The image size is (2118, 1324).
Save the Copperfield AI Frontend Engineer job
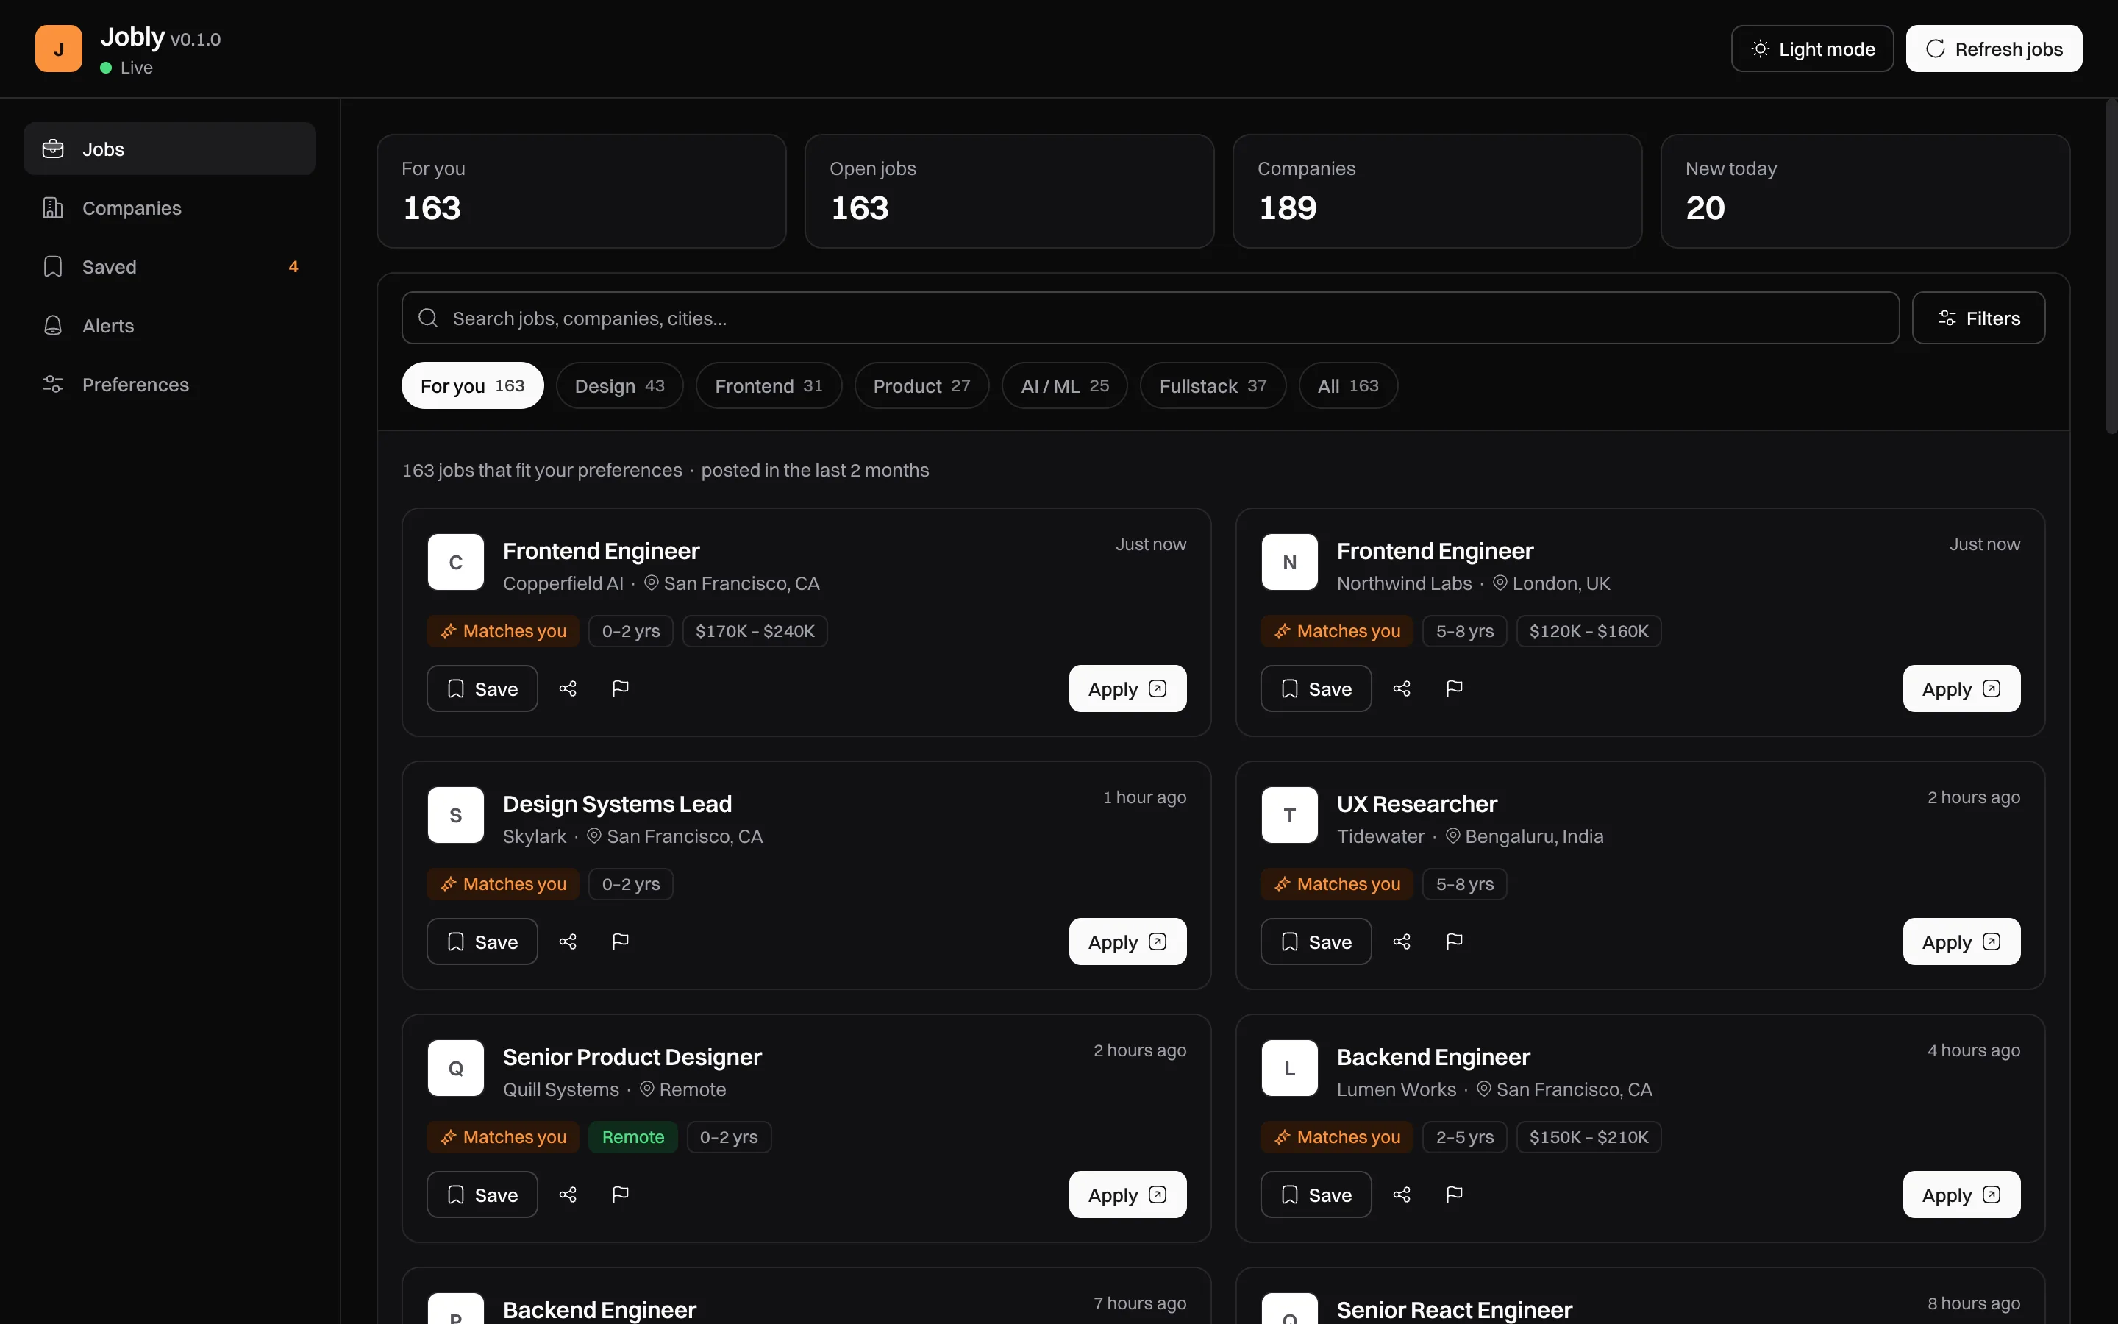(x=482, y=689)
